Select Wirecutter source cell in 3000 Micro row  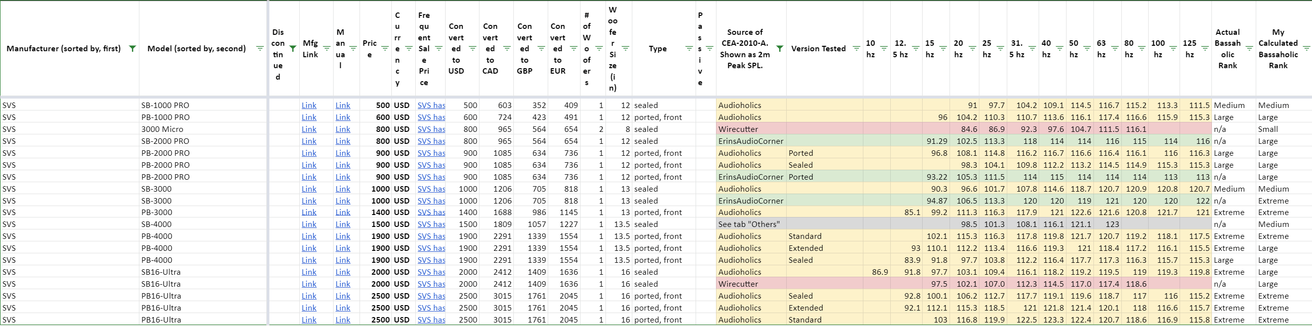click(751, 129)
